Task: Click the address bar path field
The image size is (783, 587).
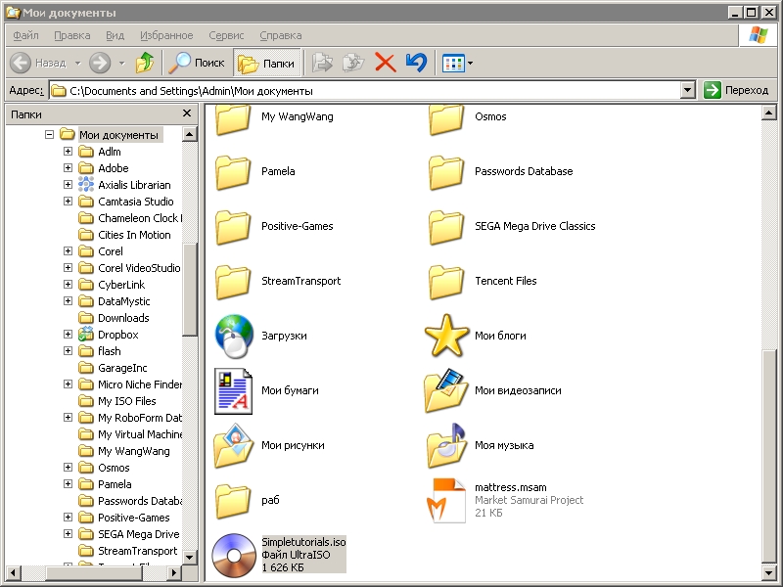Action: 365,90
